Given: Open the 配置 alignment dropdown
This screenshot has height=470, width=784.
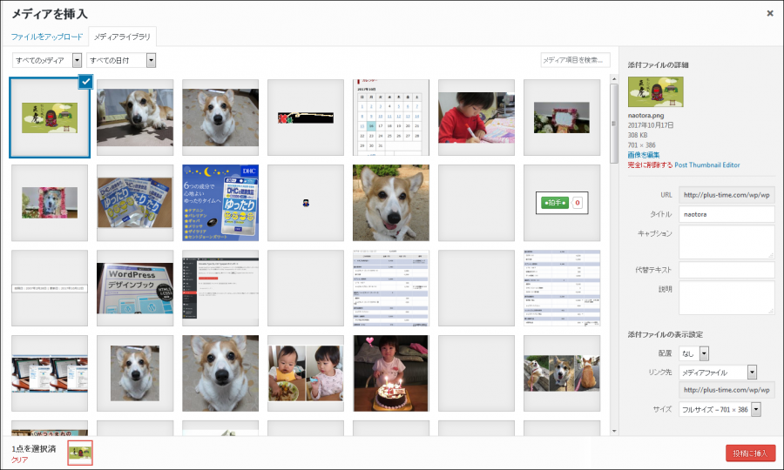Looking at the screenshot, I should click(x=694, y=353).
